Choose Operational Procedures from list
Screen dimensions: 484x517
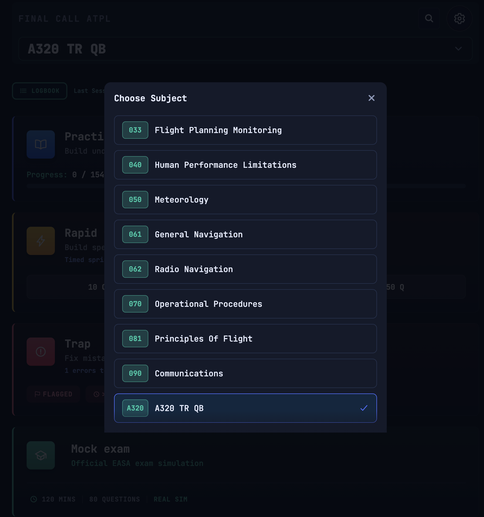pos(245,304)
